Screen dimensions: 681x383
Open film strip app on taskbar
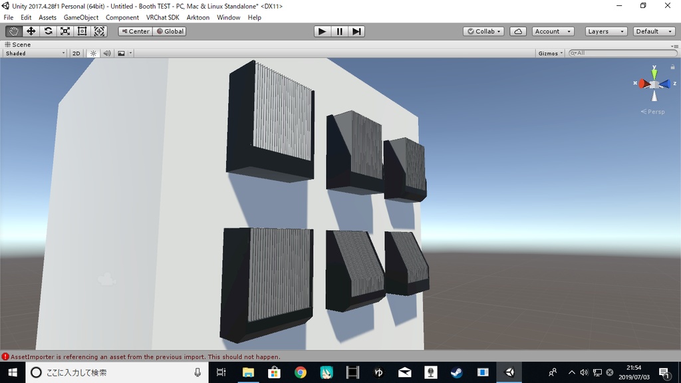(x=352, y=372)
